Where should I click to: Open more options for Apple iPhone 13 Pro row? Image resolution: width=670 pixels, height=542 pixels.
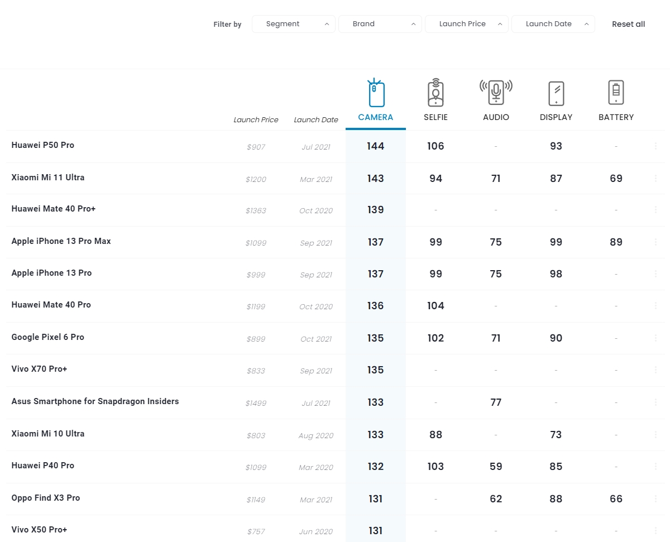[x=655, y=274]
